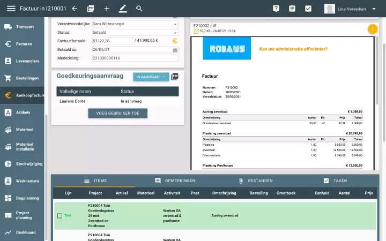Open the clipboard notes icon
This screenshot has width=386, height=241.
(x=292, y=9)
